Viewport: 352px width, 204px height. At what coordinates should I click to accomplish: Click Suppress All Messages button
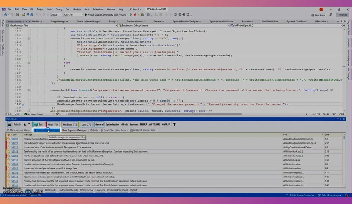(x=47, y=130)
